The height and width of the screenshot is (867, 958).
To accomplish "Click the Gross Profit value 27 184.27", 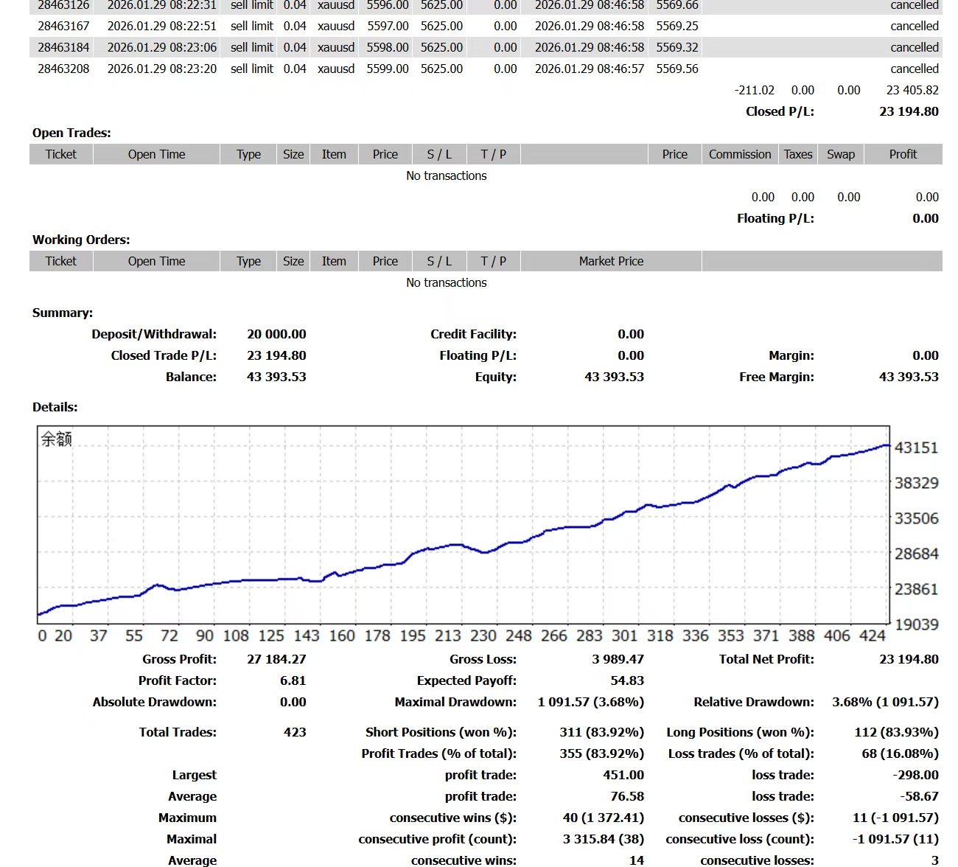I will coord(276,659).
